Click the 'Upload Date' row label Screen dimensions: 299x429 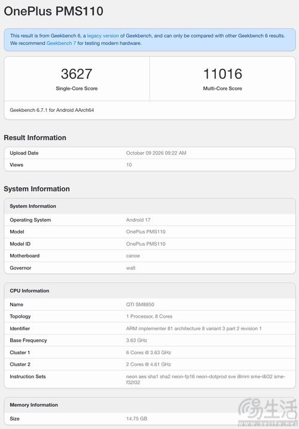(24, 153)
